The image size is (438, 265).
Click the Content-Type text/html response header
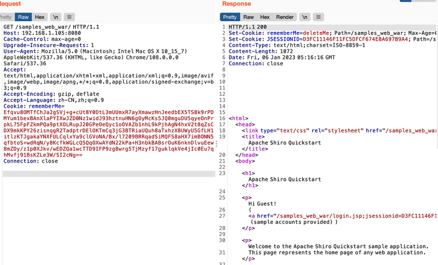point(297,45)
